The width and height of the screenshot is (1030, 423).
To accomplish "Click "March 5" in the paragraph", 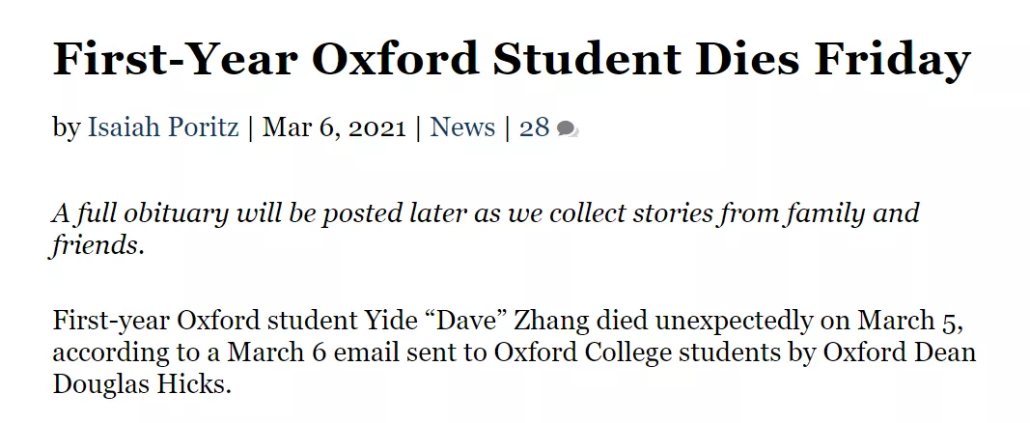I will pyautogui.click(x=909, y=321).
